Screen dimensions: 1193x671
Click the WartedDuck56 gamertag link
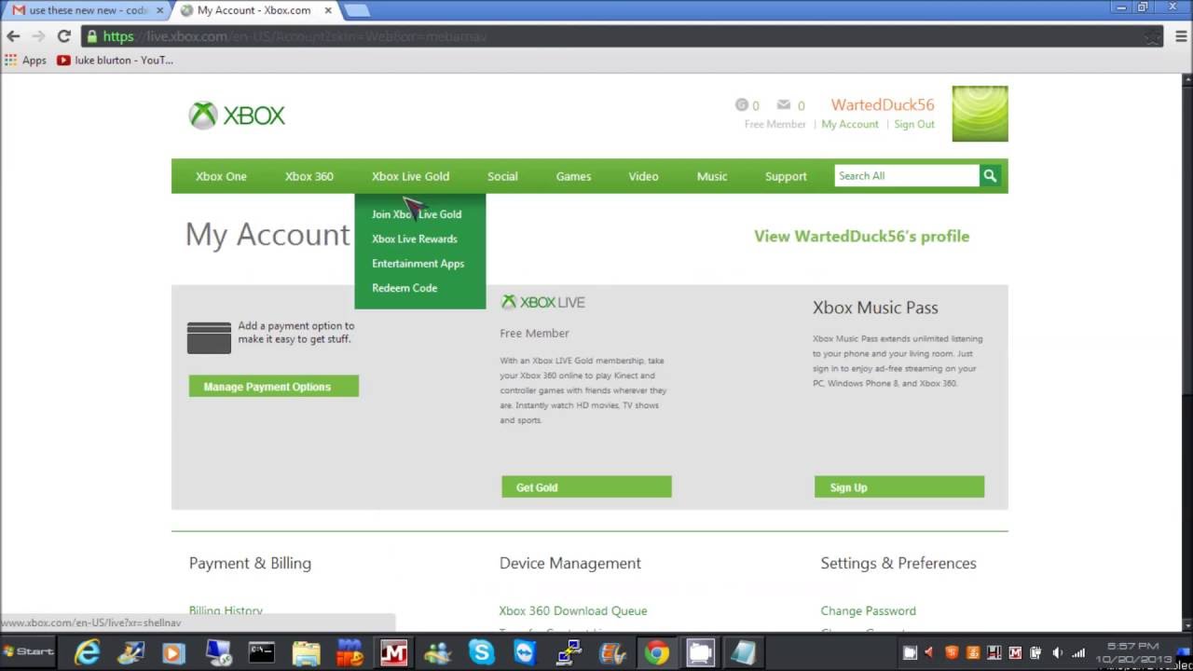883,104
